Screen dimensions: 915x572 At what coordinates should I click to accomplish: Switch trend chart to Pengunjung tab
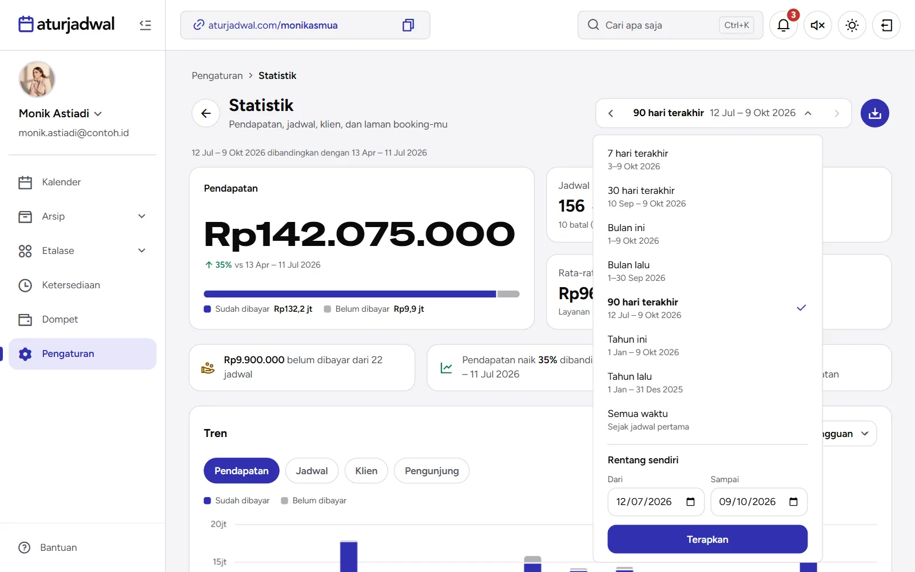point(432,471)
